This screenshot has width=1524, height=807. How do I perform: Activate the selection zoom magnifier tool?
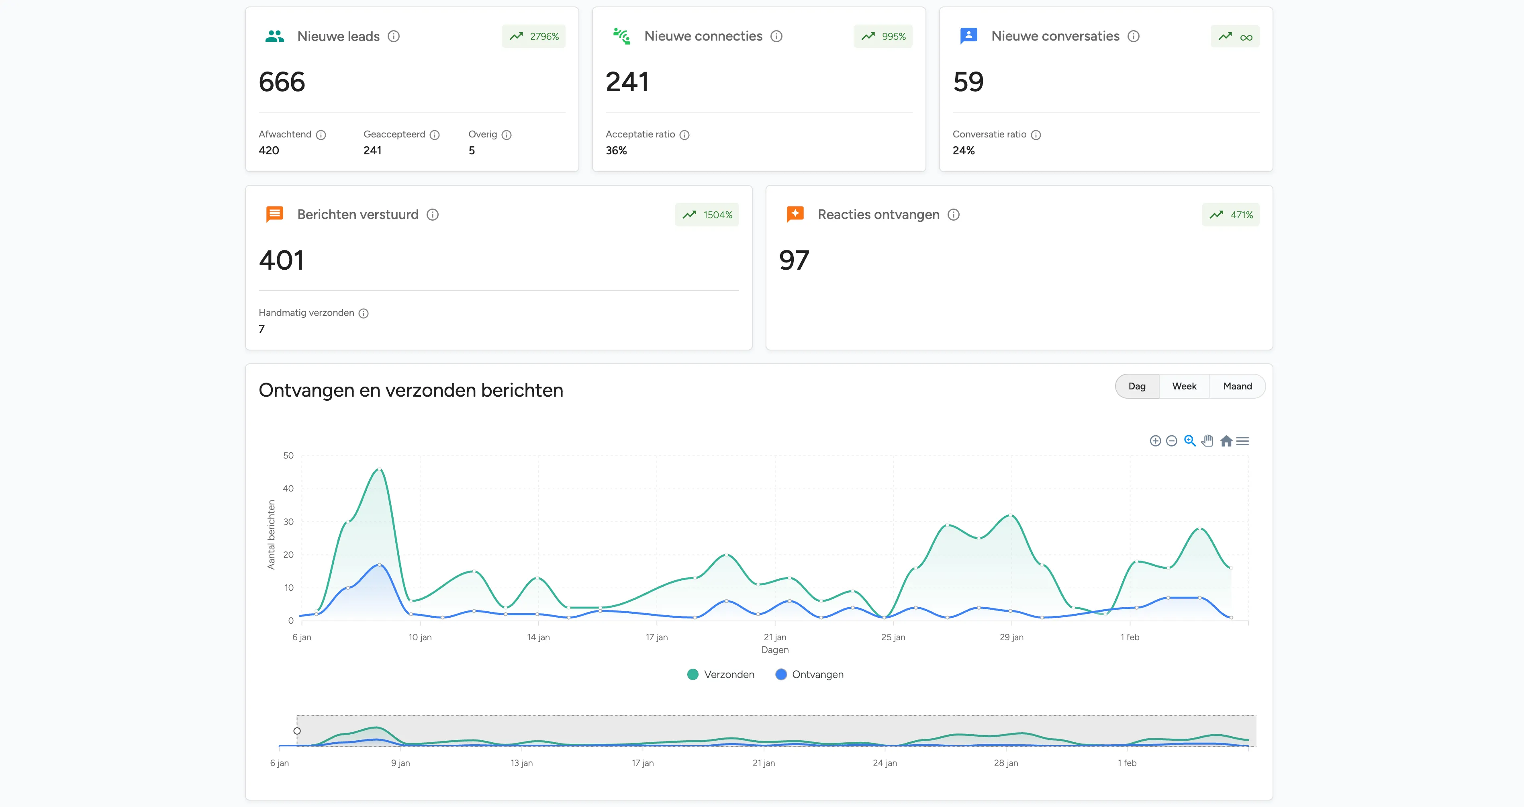tap(1190, 440)
